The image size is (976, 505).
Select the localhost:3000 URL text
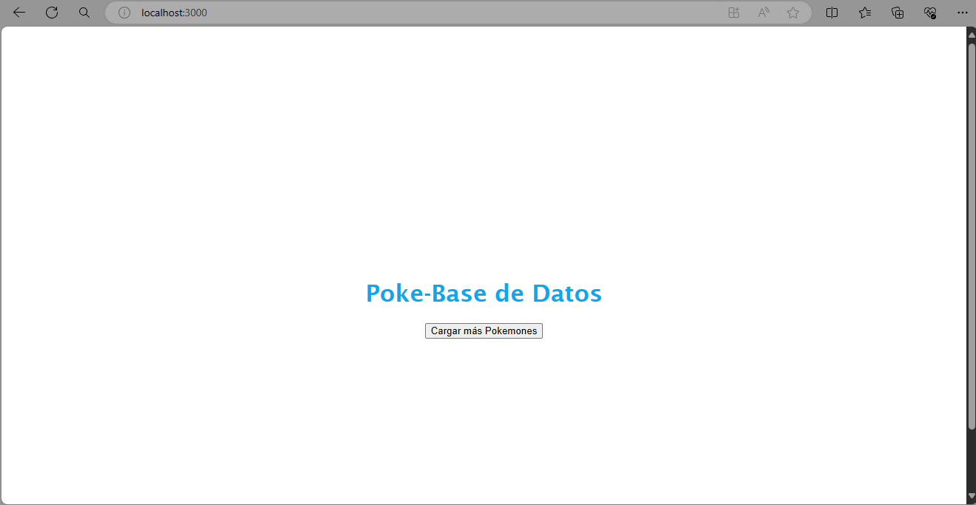(174, 13)
